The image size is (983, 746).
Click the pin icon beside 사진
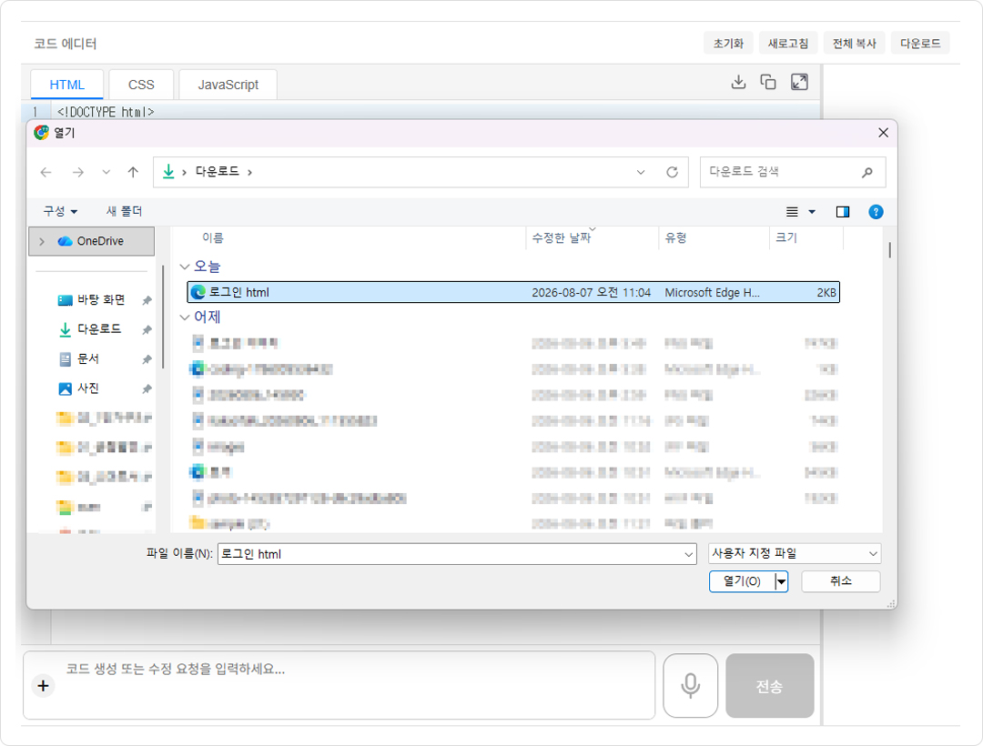click(147, 389)
